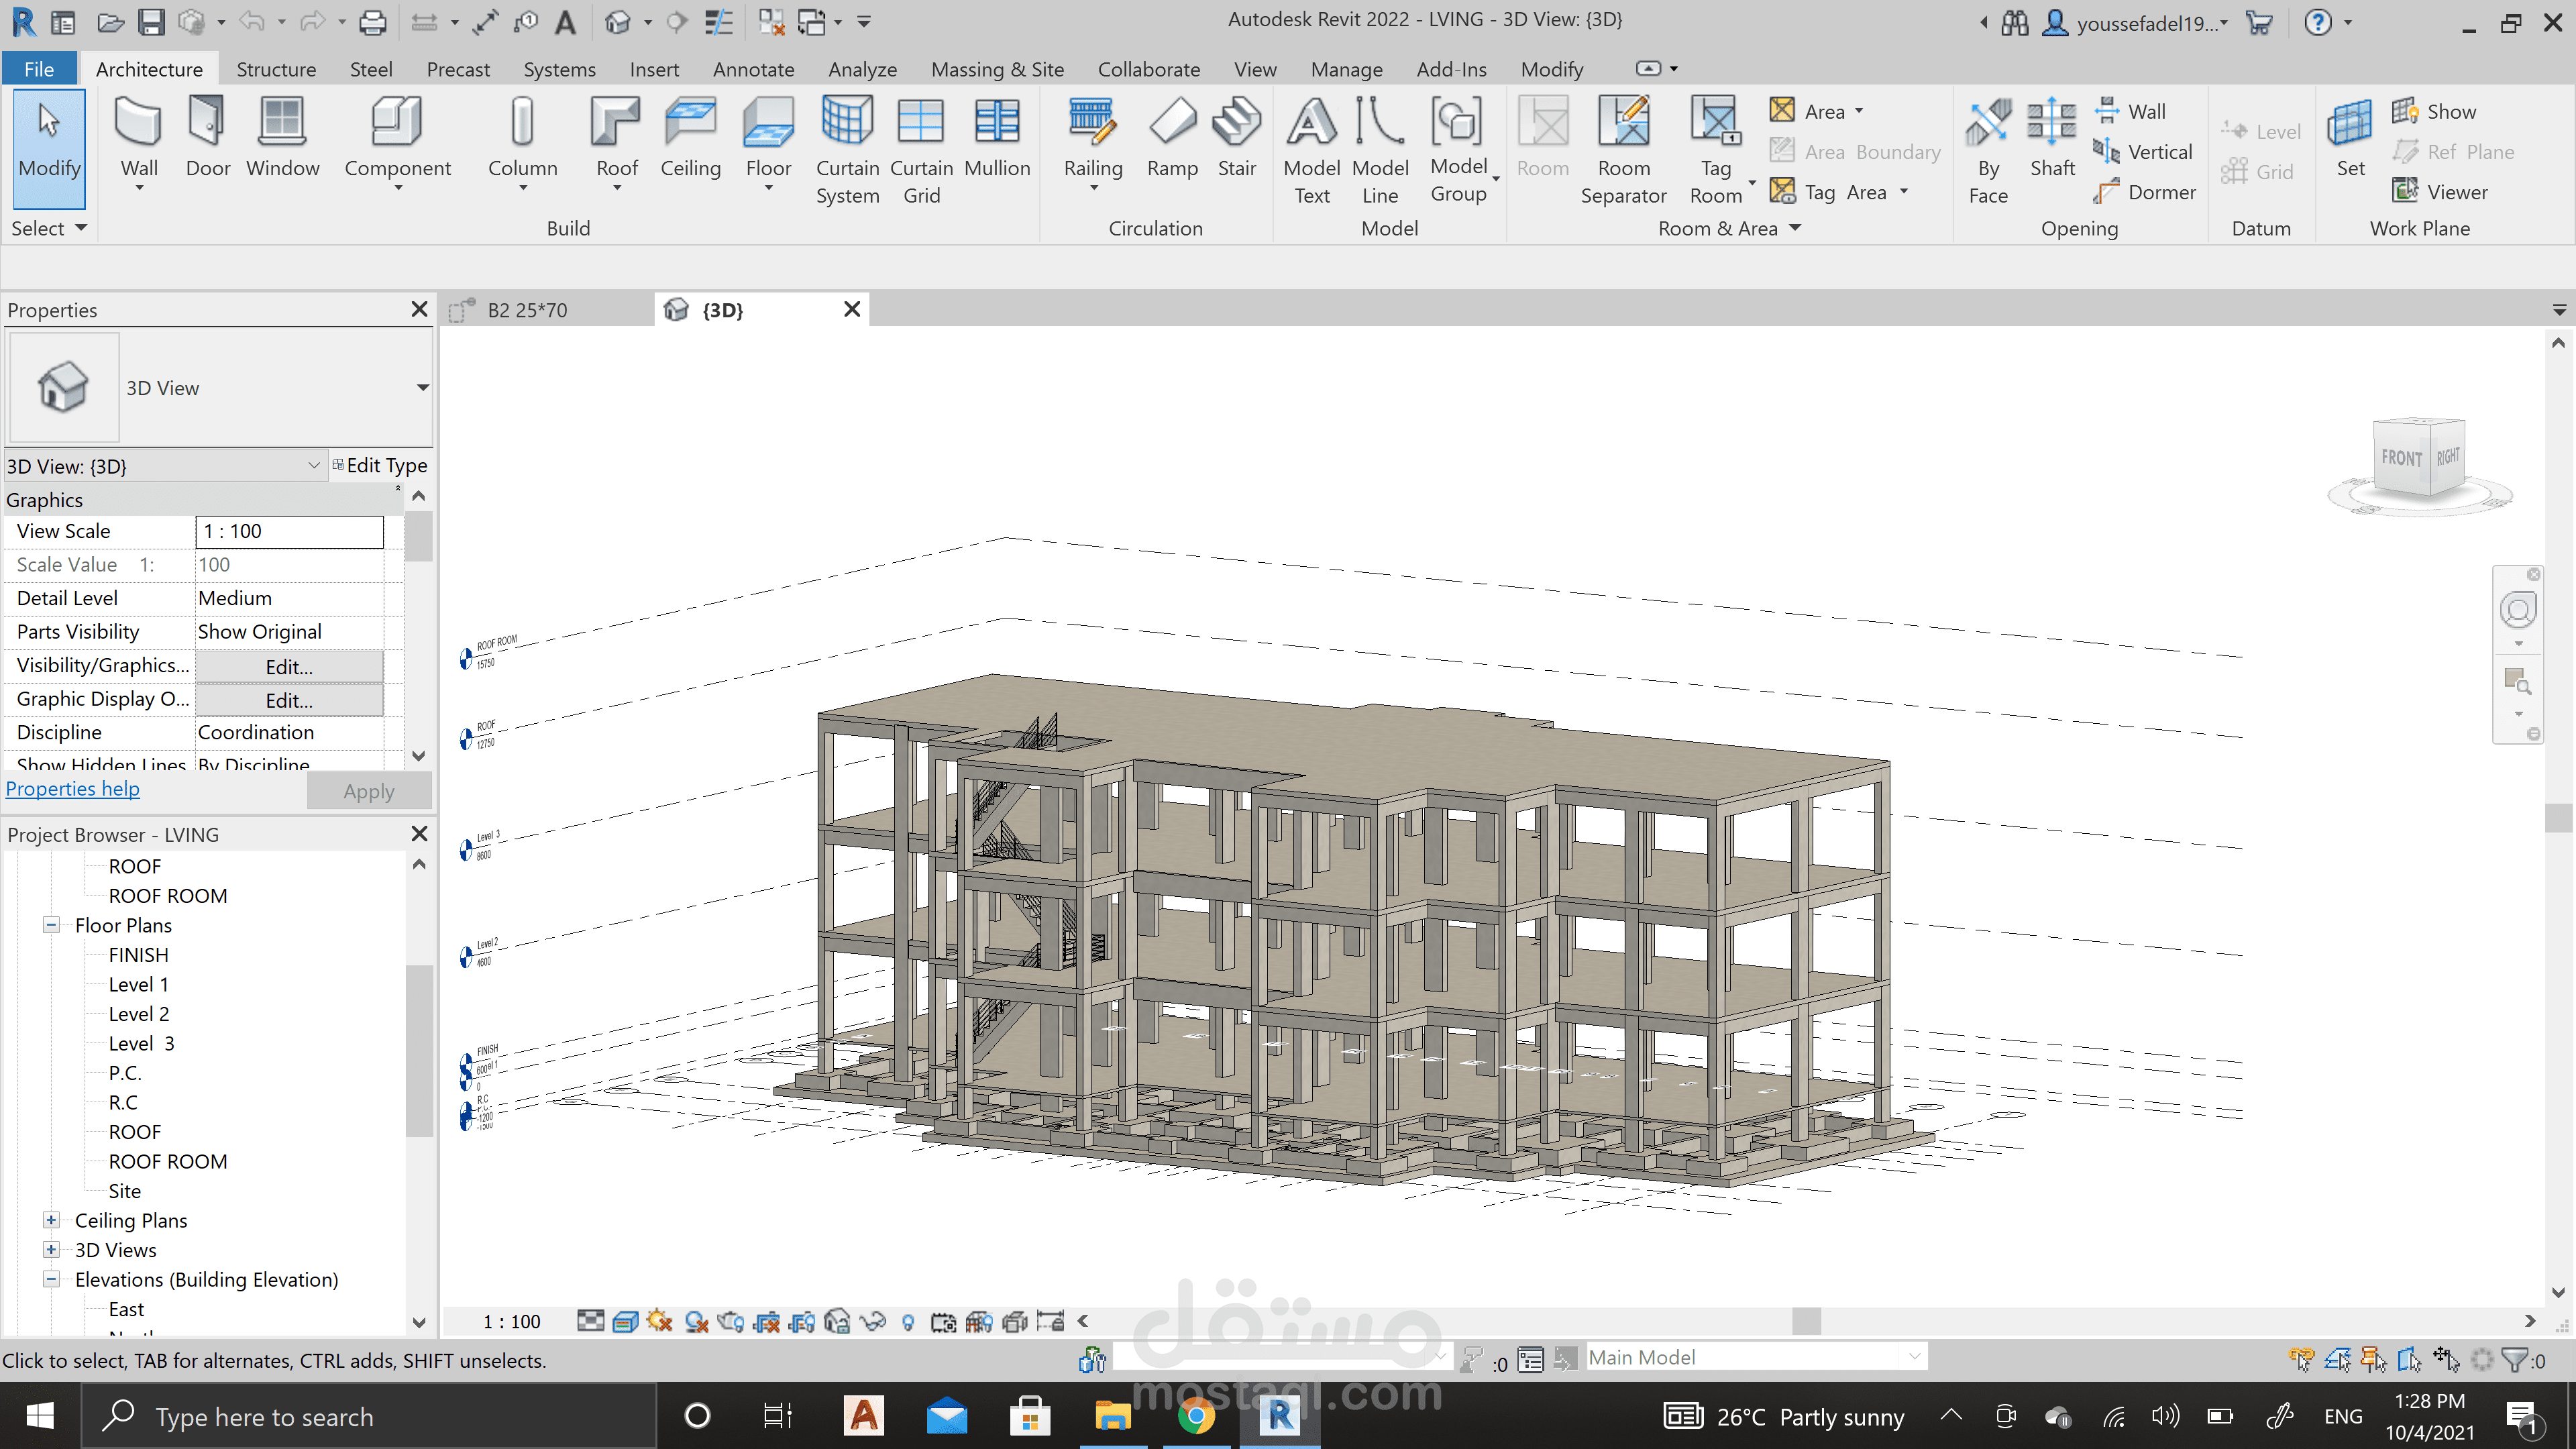Toggle Temporary Hide/Isolate glasses icon

click(x=873, y=1321)
